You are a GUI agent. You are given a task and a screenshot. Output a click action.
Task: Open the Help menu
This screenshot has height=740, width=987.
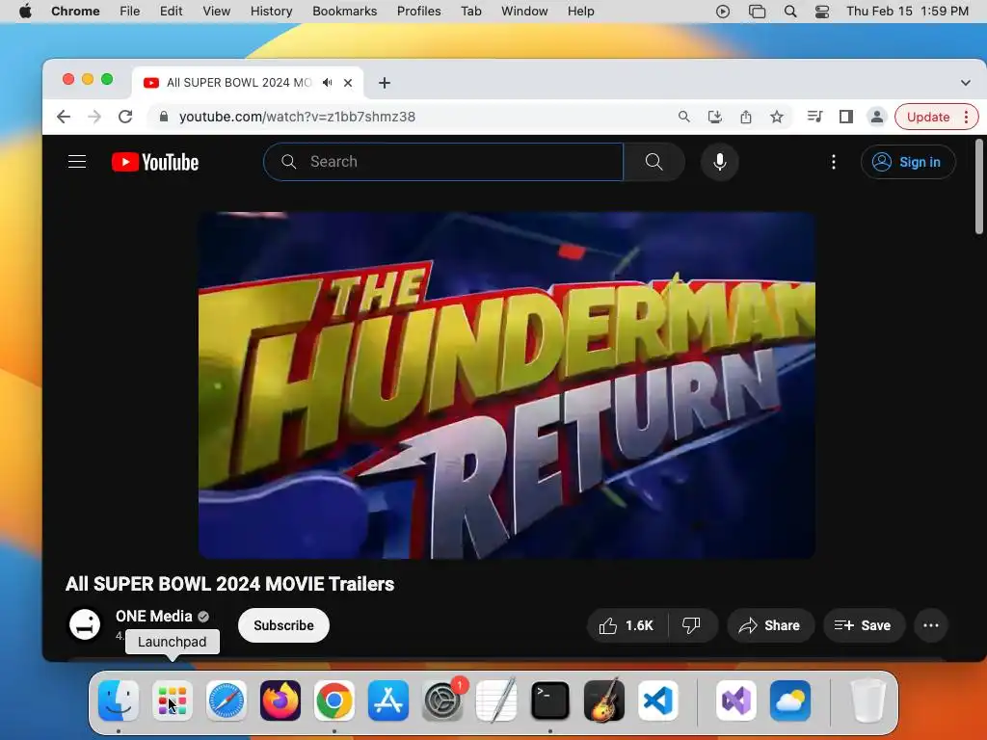click(580, 11)
